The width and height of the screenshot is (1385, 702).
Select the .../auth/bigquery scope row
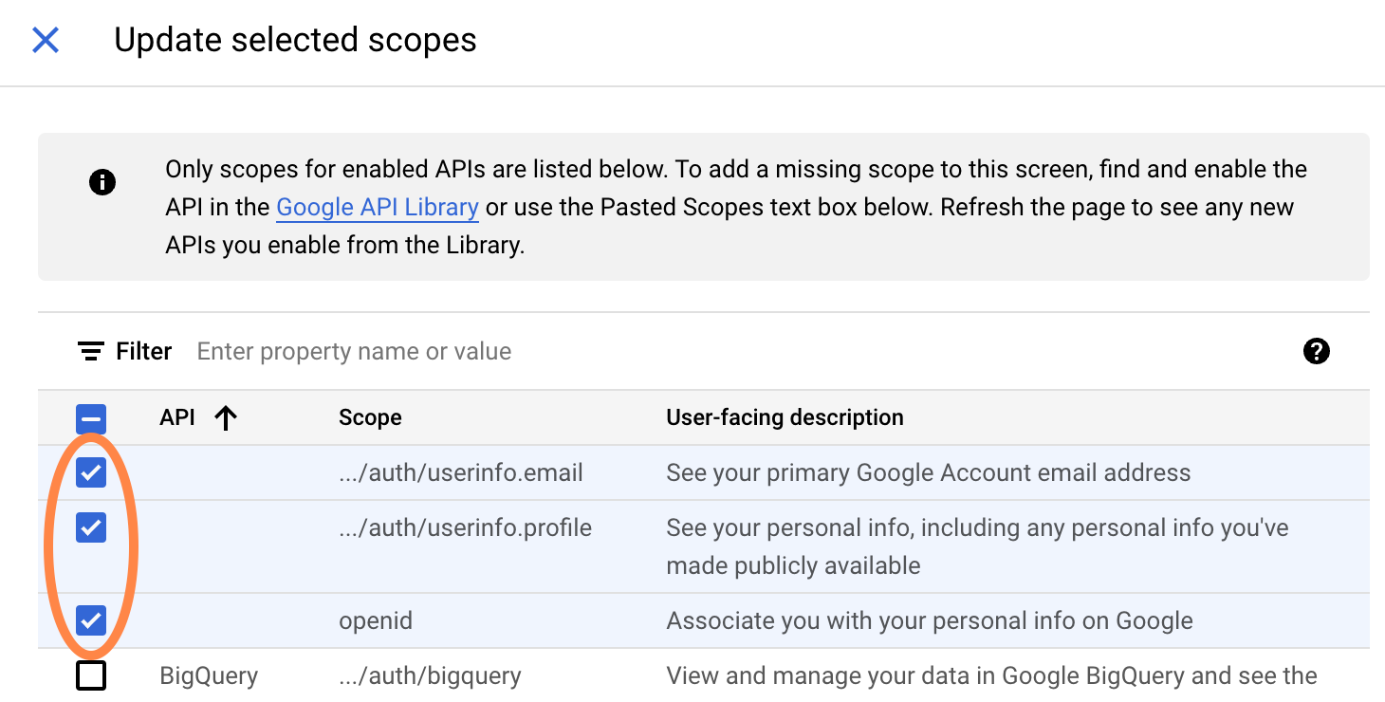[x=430, y=675]
